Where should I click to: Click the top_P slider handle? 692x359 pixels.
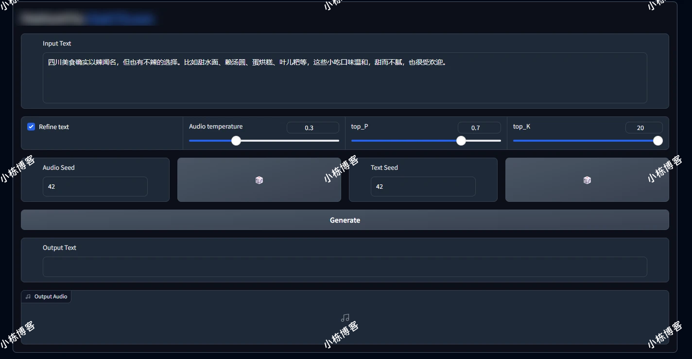pos(461,141)
